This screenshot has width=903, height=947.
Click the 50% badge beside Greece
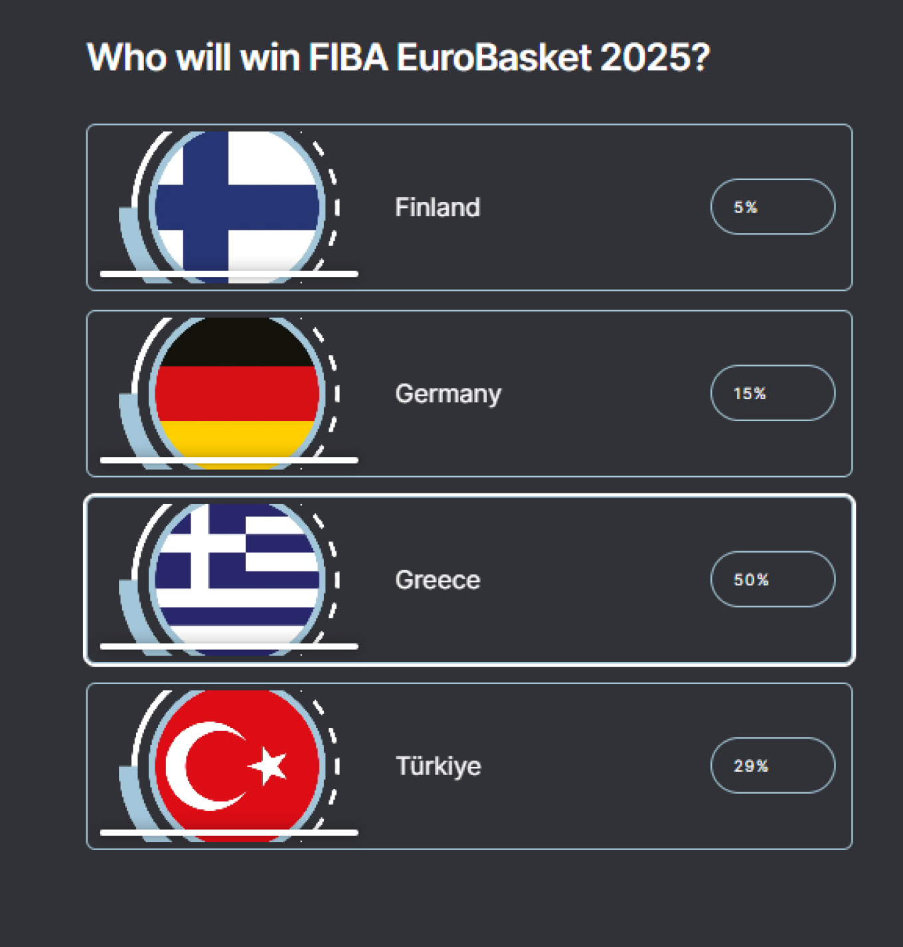tap(772, 579)
